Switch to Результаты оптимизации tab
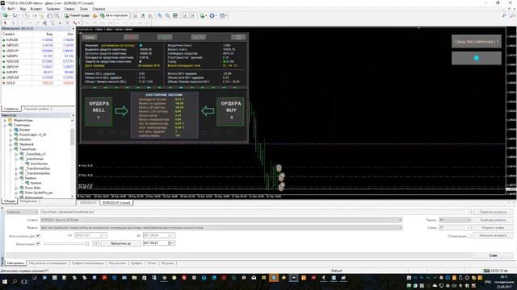The height and width of the screenshot is (290, 517). tap(48, 263)
